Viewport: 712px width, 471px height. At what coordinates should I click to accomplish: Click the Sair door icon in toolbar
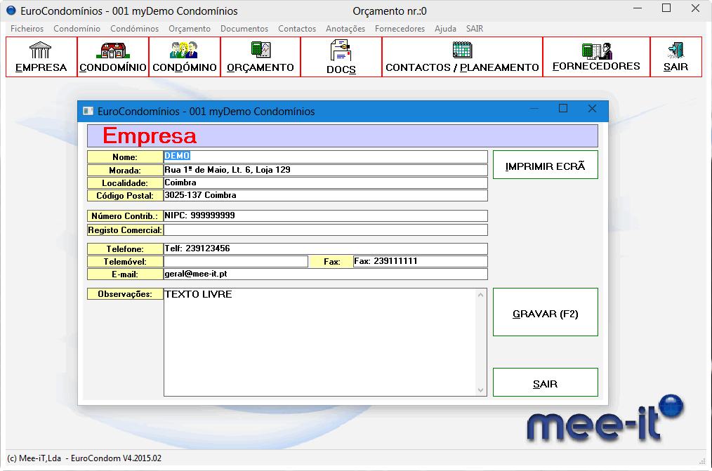point(675,51)
